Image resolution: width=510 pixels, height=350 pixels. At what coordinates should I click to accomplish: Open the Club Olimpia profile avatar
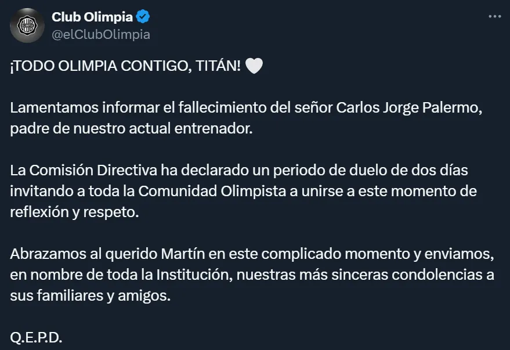pyautogui.click(x=27, y=26)
